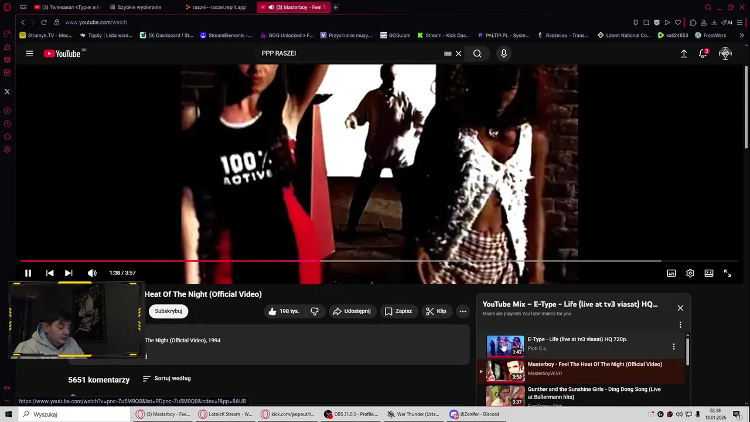Image resolution: width=750 pixels, height=422 pixels.
Task: Start voice search with the microphone
Action: [503, 53]
